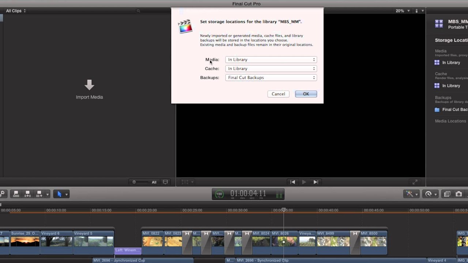
Task: Select the Vineyard 5 timeline clip
Action: click(94, 243)
